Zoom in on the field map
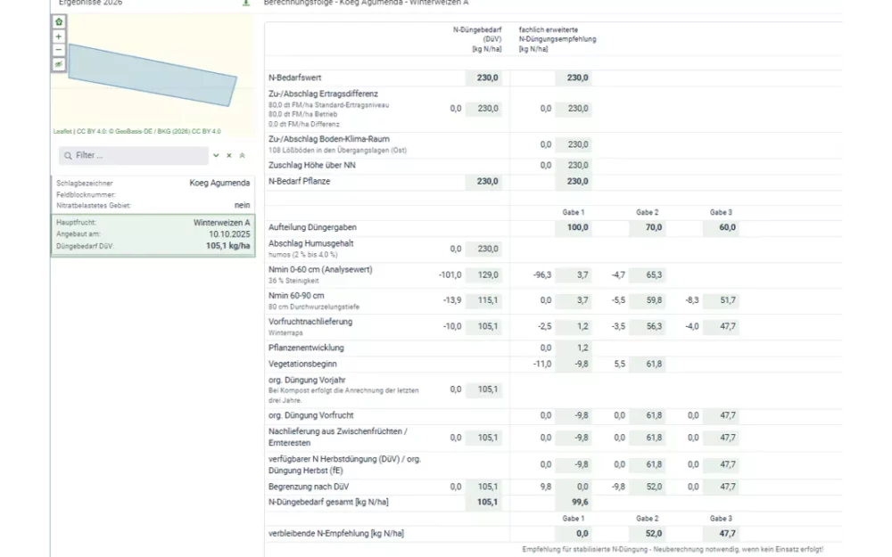The image size is (892, 557). pyautogui.click(x=59, y=37)
